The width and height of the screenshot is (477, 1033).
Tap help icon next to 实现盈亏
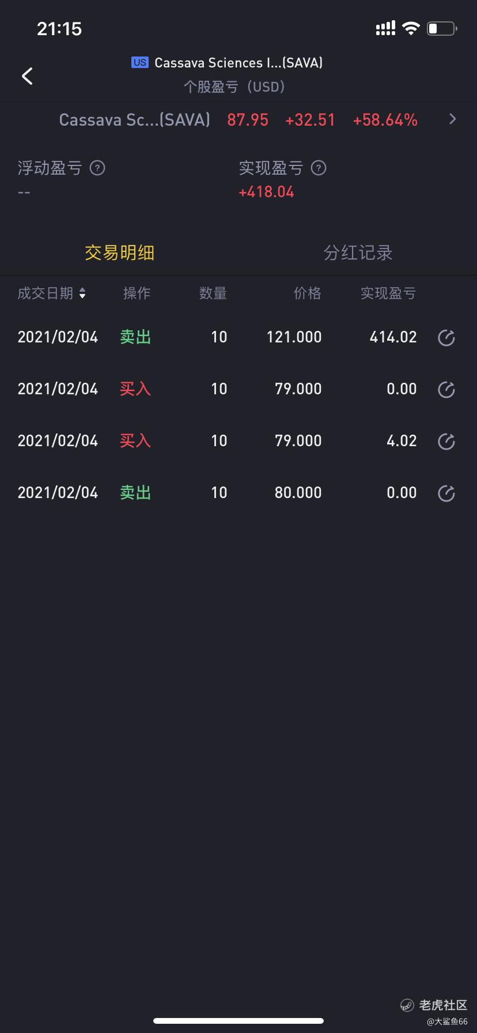(x=319, y=168)
